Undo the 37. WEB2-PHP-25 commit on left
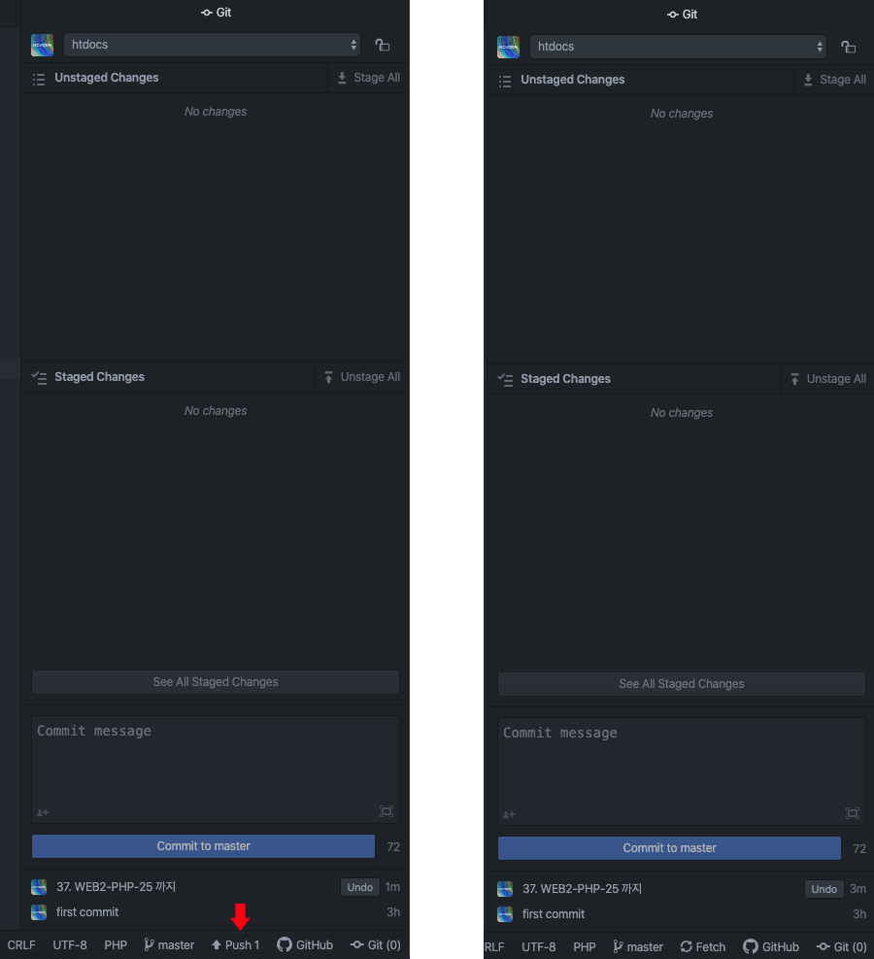Screen dimensions: 874x959 point(360,887)
